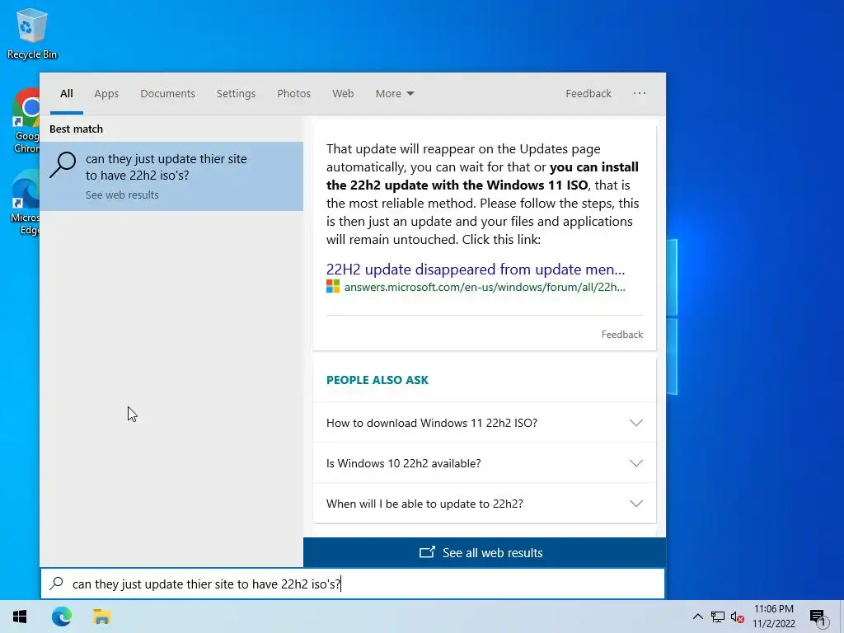Click See all web results button

(485, 552)
